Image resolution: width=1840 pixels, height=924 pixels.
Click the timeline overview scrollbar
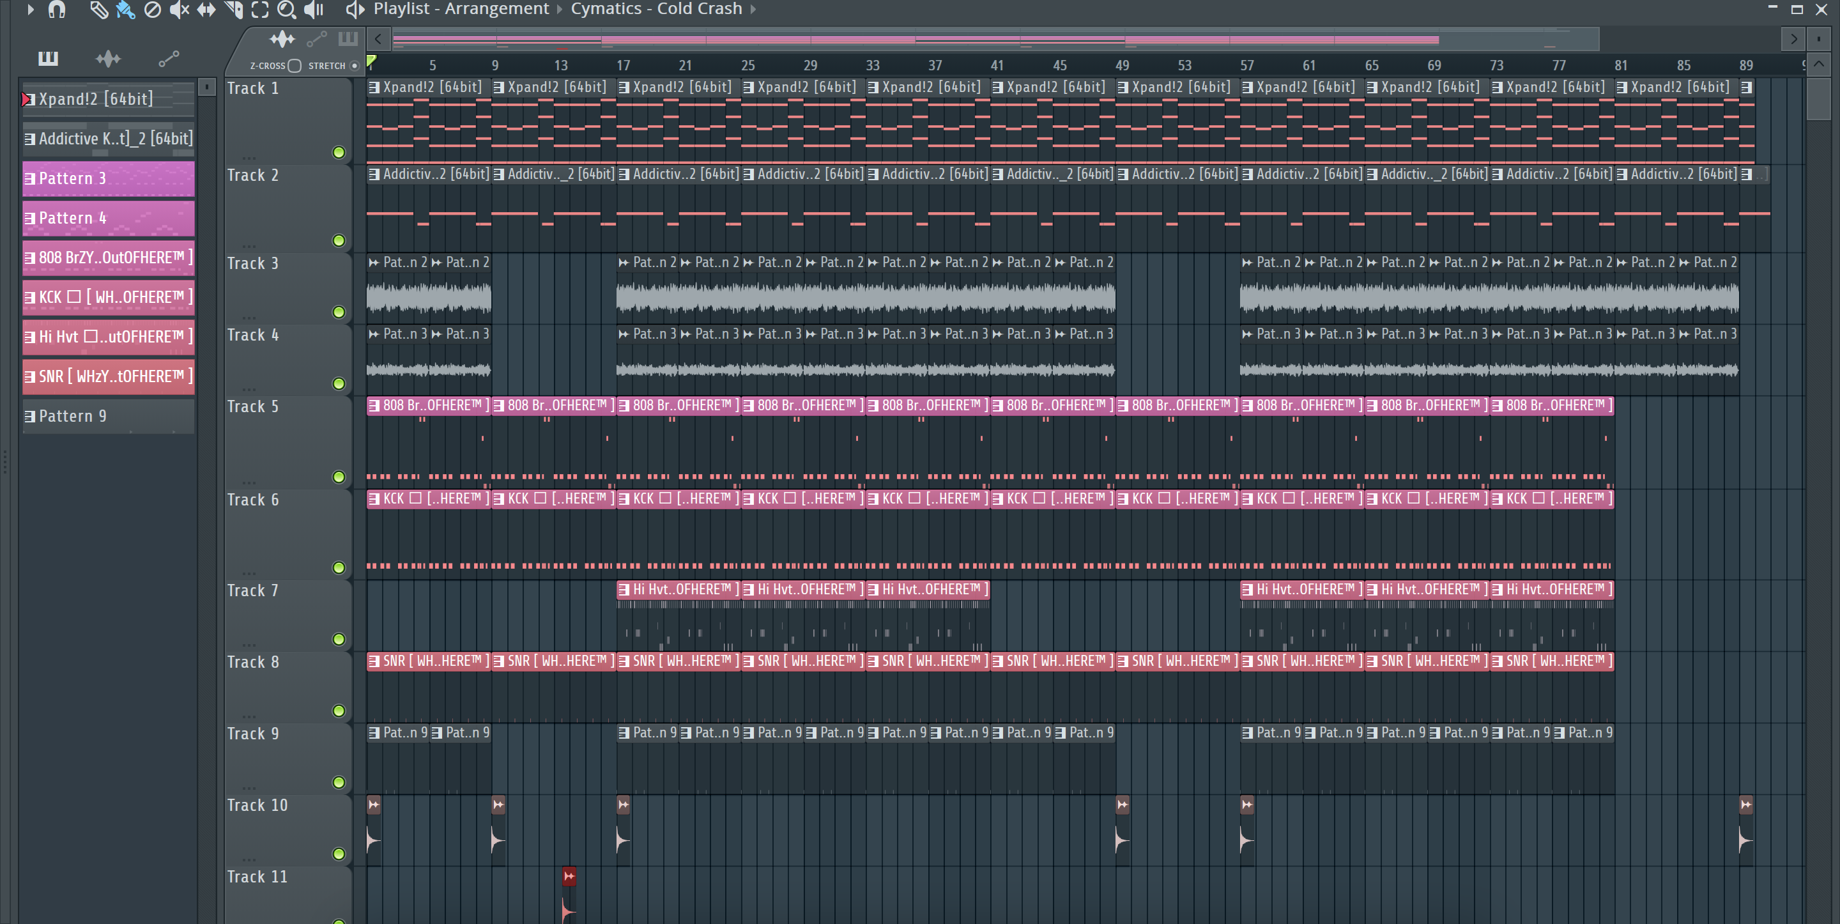point(995,38)
